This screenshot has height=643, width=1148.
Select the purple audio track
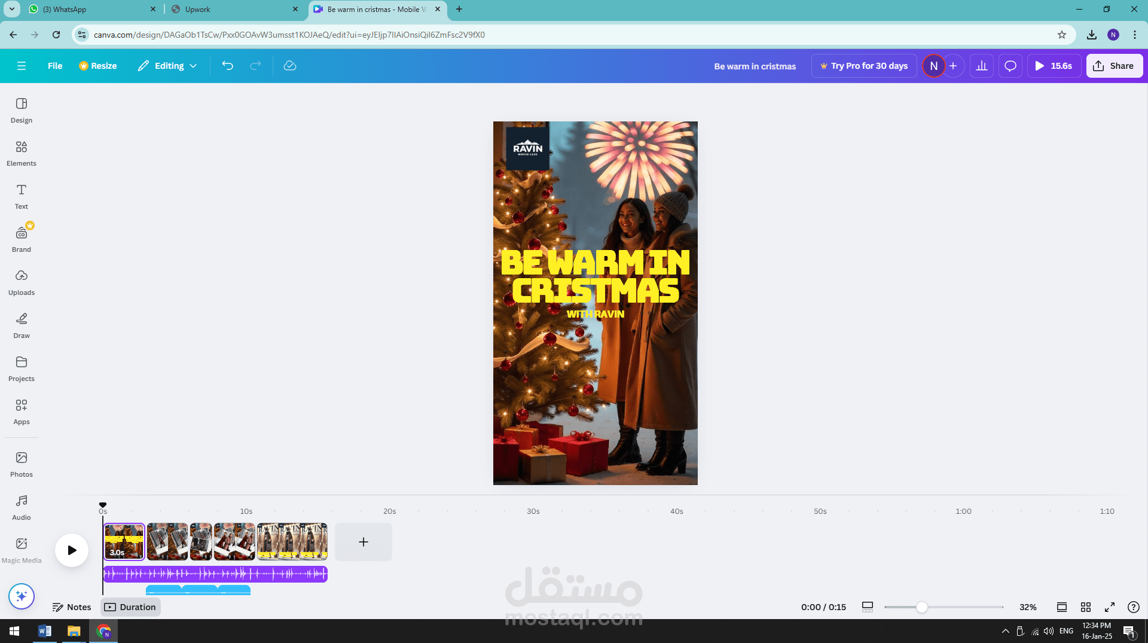click(x=215, y=574)
